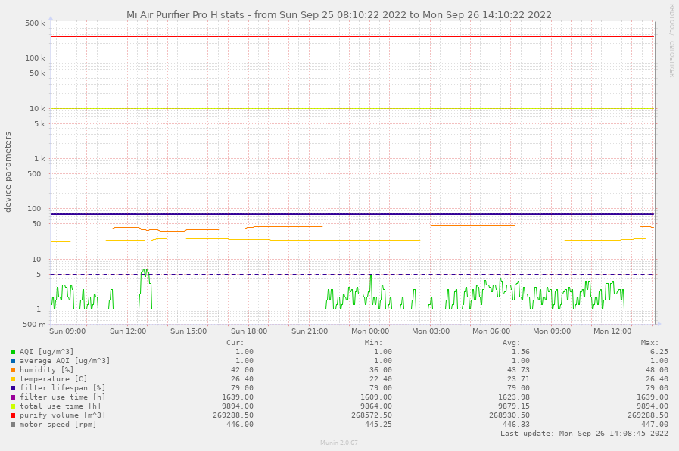Image resolution: width=679 pixels, height=451 pixels.
Task: Click the 'Avg:' column header
Action: point(512,343)
